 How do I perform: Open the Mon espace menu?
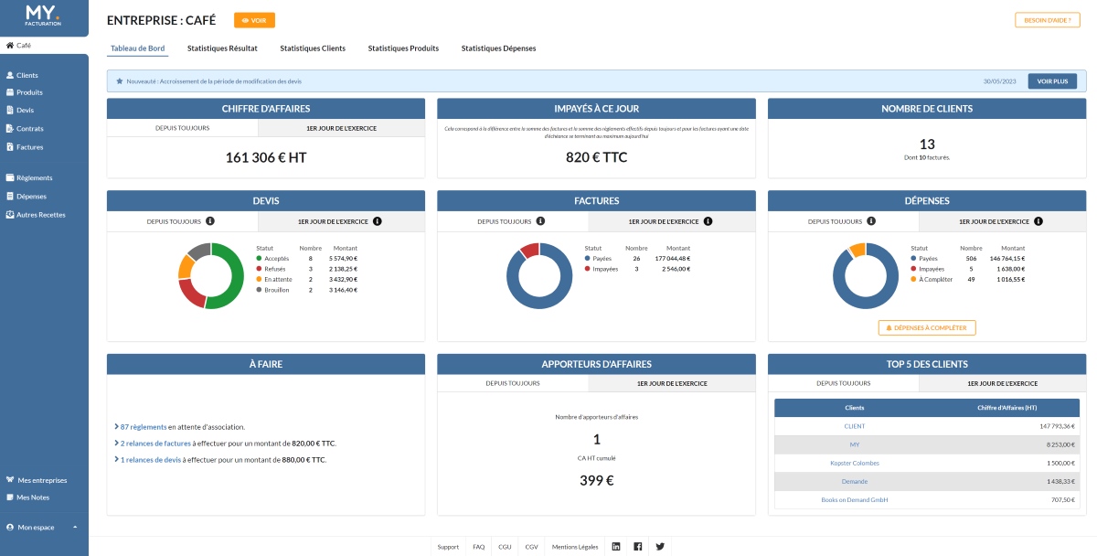pos(37,527)
